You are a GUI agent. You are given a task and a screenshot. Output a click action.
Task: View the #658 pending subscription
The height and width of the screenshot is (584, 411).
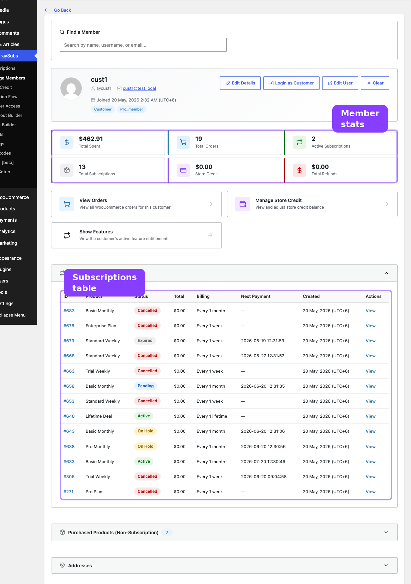point(371,386)
